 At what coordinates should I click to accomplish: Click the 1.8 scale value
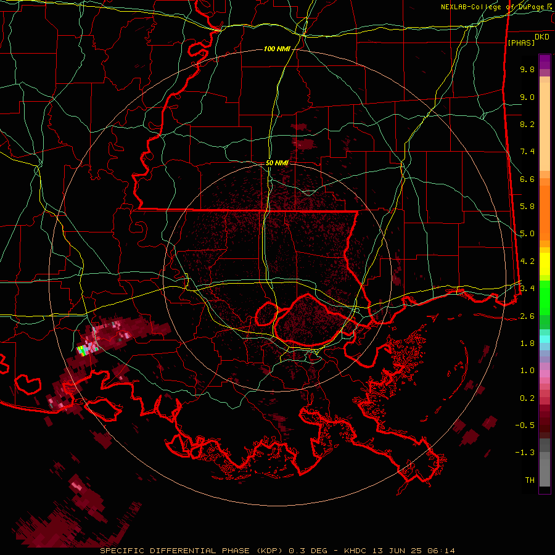(x=527, y=343)
